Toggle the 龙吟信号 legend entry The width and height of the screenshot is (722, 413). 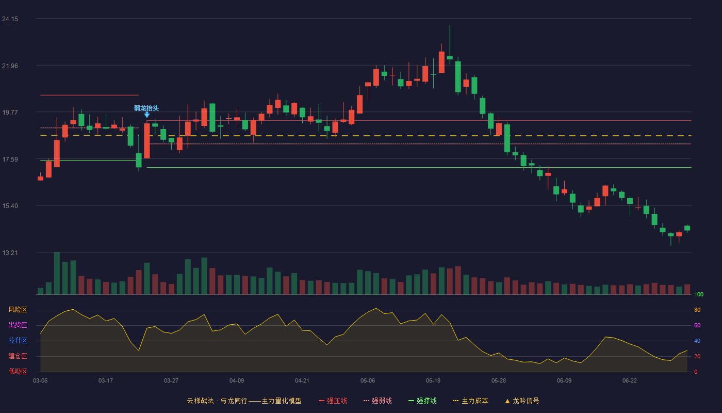[522, 401]
